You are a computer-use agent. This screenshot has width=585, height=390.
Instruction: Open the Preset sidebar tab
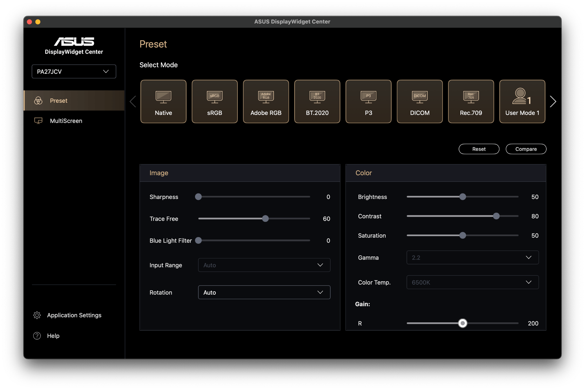tap(58, 101)
